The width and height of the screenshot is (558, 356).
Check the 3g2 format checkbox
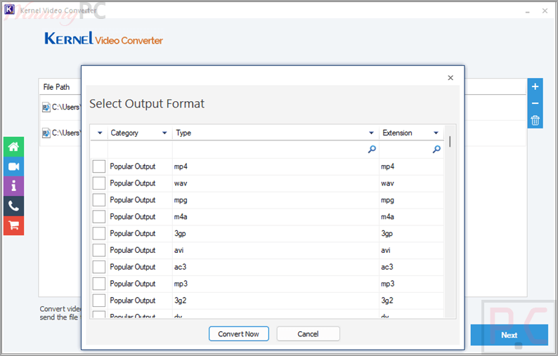99,300
